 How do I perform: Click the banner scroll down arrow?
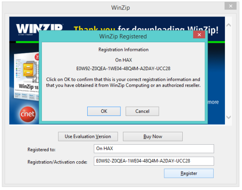coord(228,117)
